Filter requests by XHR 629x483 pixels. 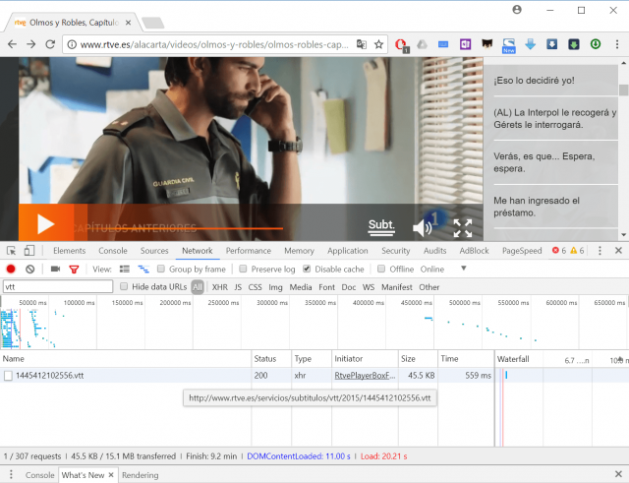[220, 287]
